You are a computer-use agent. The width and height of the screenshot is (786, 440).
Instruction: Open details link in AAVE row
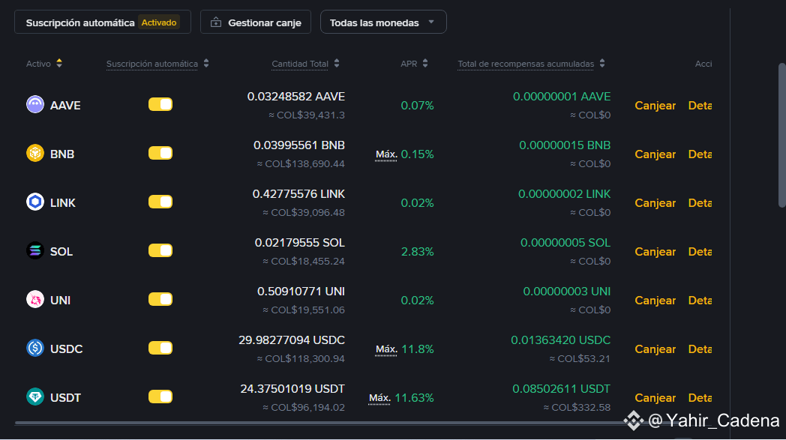[x=700, y=105]
